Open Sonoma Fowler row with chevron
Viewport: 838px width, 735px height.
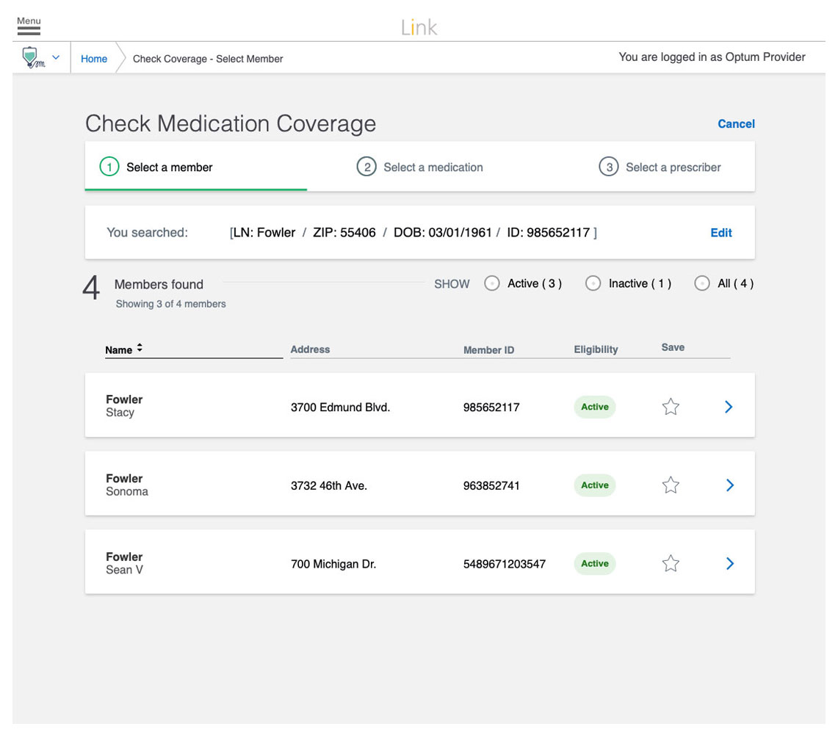(729, 485)
